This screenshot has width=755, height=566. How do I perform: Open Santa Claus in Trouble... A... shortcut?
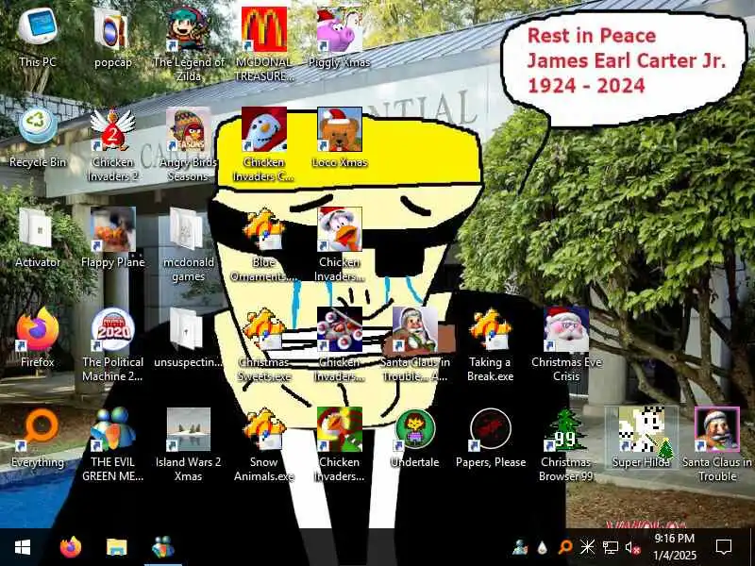pos(415,344)
